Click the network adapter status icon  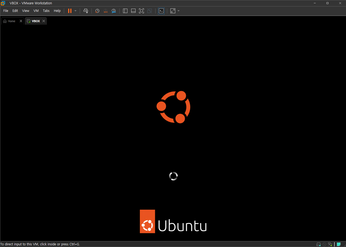tap(330, 244)
